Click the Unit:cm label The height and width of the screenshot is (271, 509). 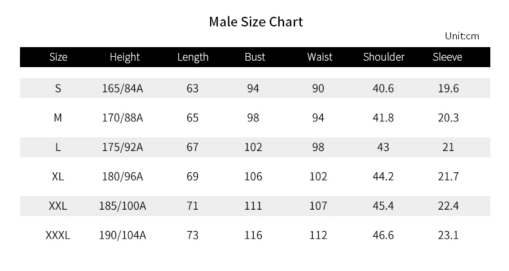click(x=462, y=36)
